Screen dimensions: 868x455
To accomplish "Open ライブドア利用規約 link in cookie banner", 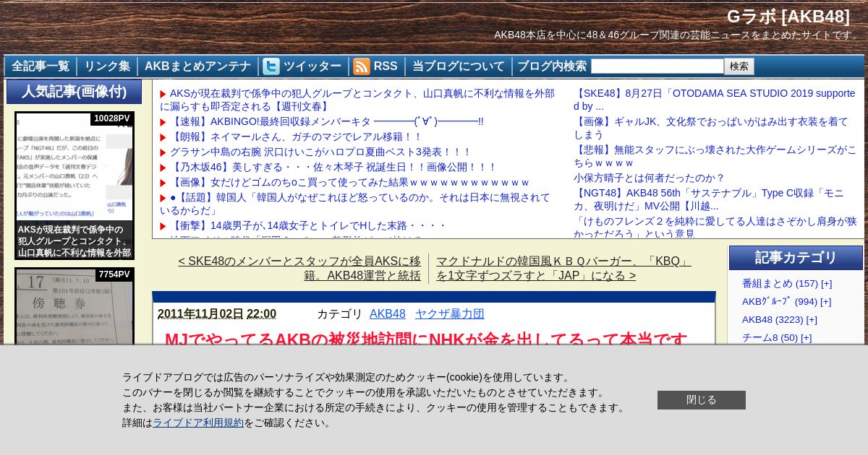I will coord(198,422).
